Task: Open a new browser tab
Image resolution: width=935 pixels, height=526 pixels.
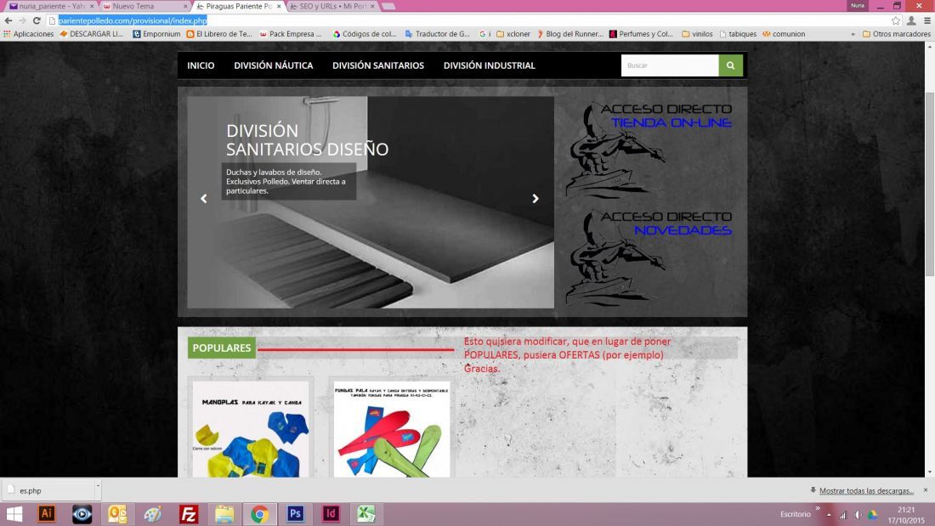Action: coord(388,6)
